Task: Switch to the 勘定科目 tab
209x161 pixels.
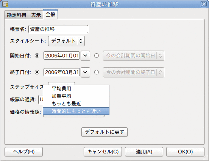Action: pyautogui.click(x=17, y=15)
